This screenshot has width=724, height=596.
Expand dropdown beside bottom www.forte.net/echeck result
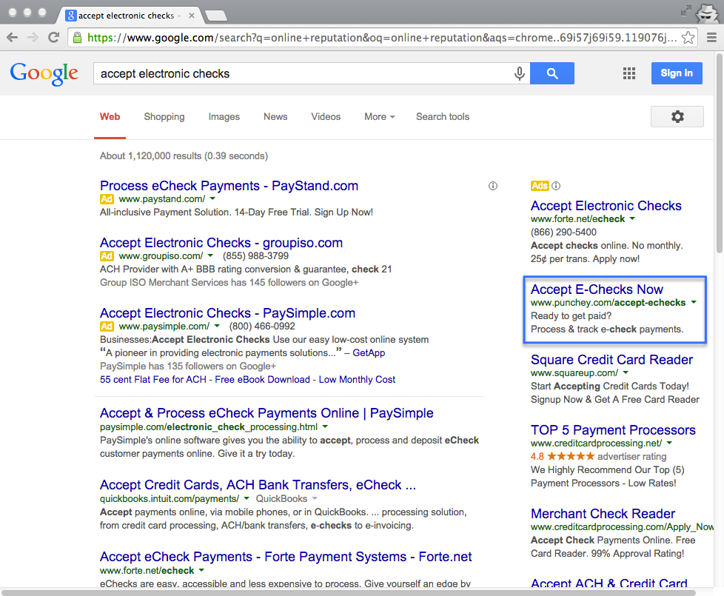tap(201, 571)
